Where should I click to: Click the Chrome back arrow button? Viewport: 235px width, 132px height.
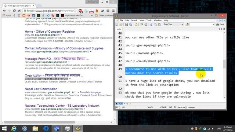coord(4,11)
